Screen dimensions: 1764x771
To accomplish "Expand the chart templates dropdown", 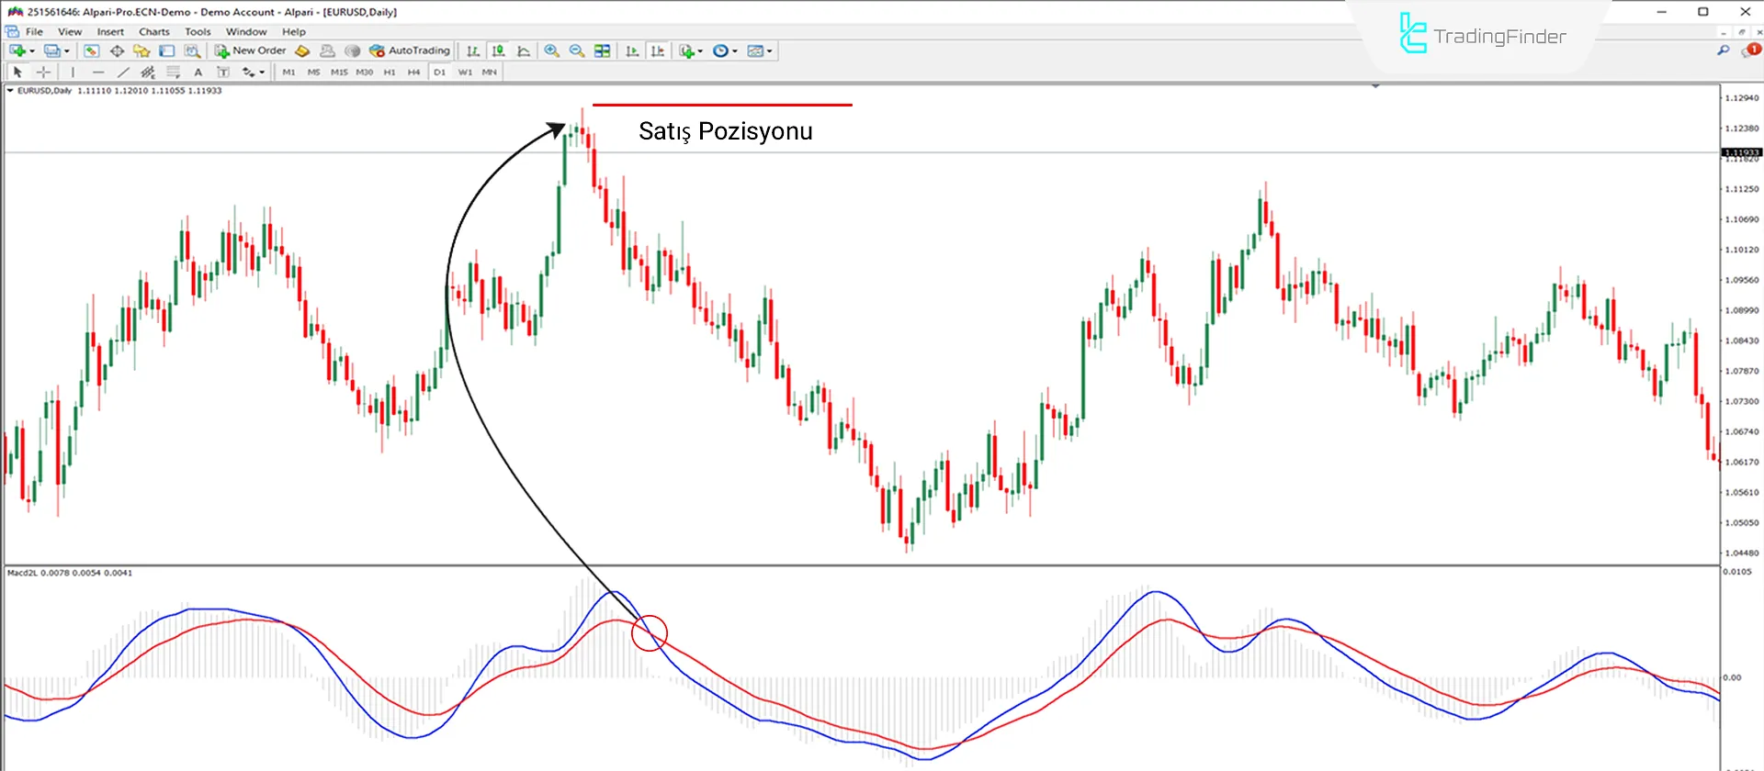I will (x=770, y=51).
